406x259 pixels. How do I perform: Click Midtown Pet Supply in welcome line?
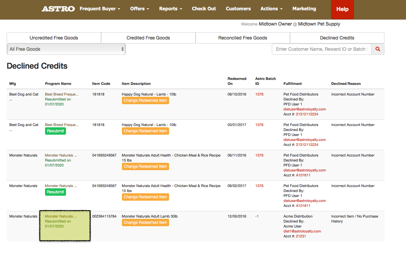(319, 24)
